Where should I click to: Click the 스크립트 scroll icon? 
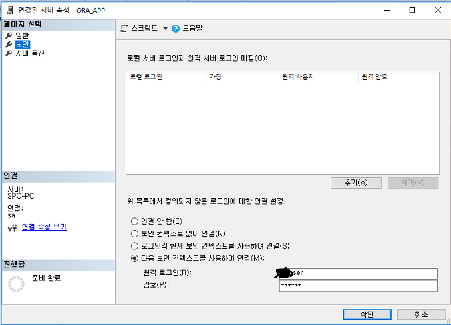click(x=124, y=28)
